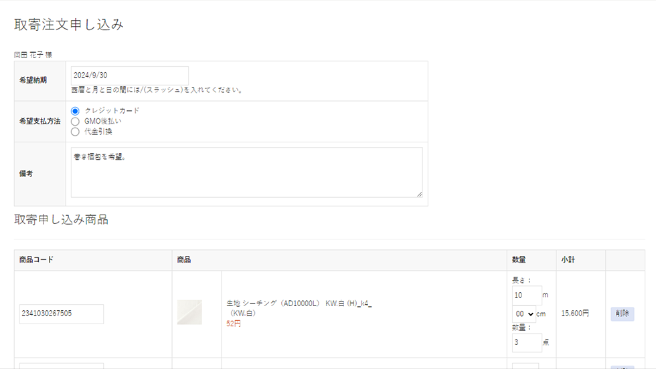The width and height of the screenshot is (656, 369).
Task: Click the white fabric product thumbnail
Action: [x=189, y=313]
